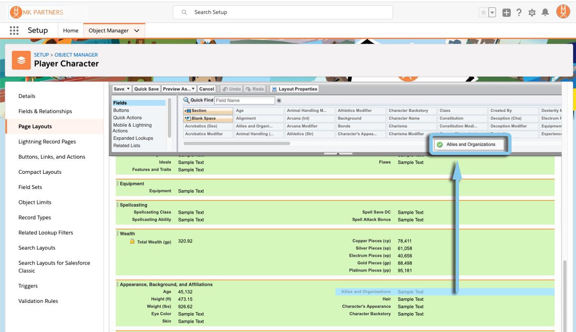576x332 pixels.
Task: Click the Total Wealth lock icon
Action: click(132, 242)
